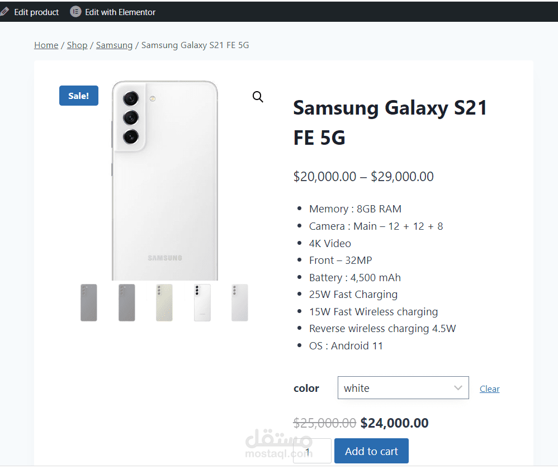This screenshot has height=469, width=558.
Task: Click the magnifier zoom icon on product image
Action: (258, 97)
